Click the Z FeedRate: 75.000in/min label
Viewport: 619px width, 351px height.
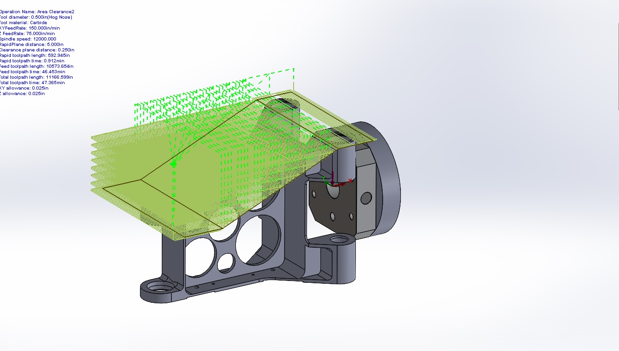pyautogui.click(x=27, y=33)
